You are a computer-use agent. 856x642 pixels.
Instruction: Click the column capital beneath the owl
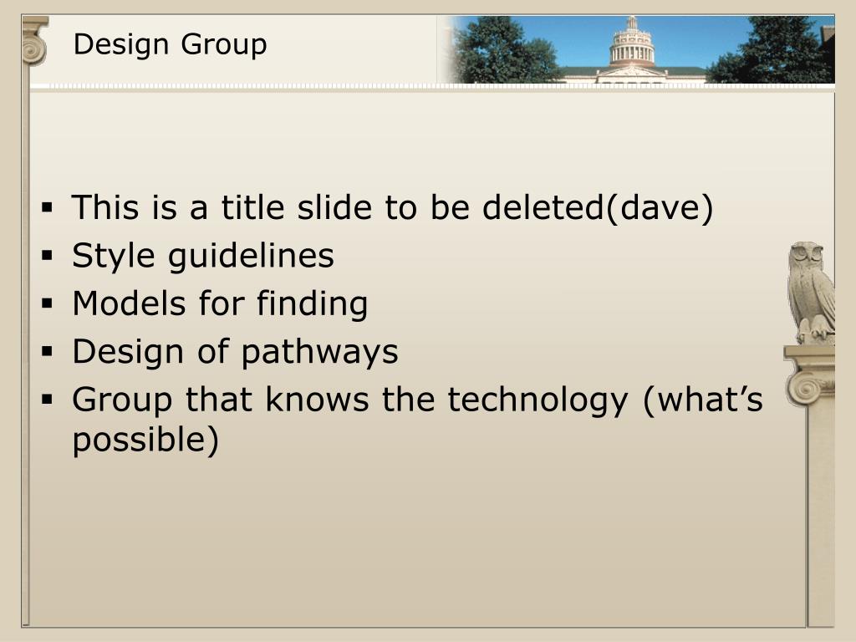[810, 375]
